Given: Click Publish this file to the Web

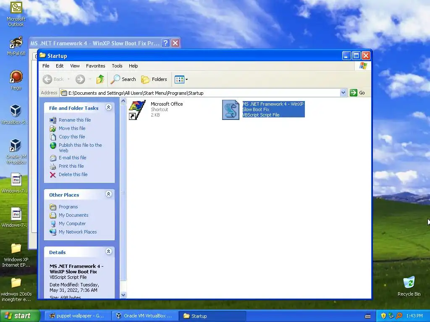Looking at the screenshot, I should 76,148.
